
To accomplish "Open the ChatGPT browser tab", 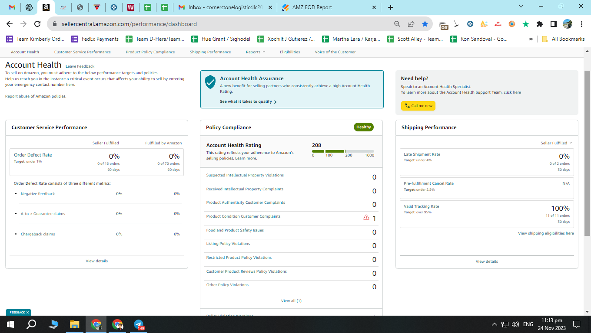I will 29,7.
